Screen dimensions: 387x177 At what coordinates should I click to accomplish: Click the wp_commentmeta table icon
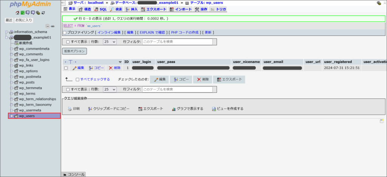[17, 49]
